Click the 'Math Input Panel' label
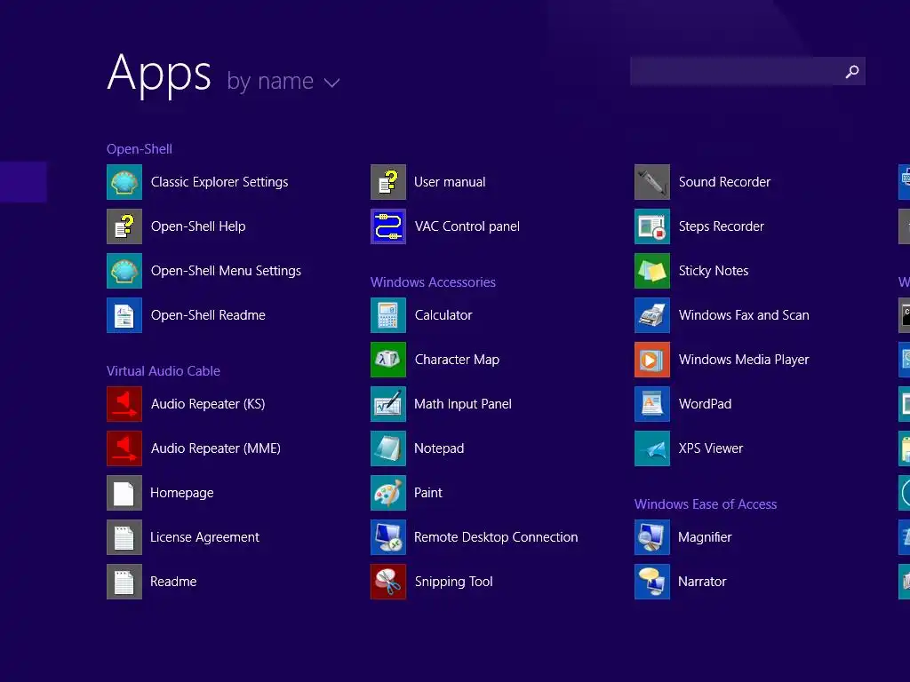 462,404
